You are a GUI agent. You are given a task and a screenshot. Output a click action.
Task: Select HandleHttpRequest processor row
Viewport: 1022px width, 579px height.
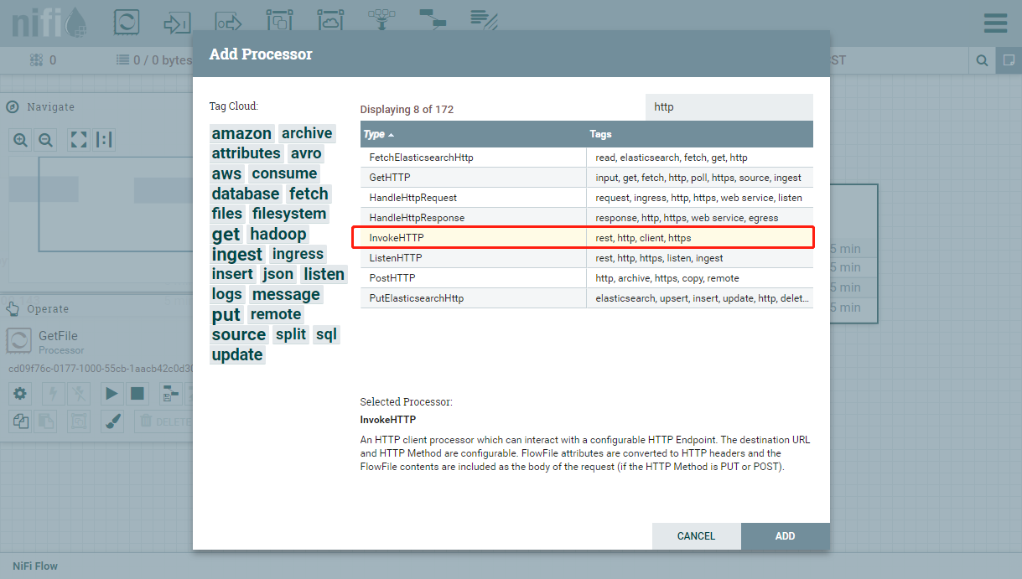click(x=587, y=198)
